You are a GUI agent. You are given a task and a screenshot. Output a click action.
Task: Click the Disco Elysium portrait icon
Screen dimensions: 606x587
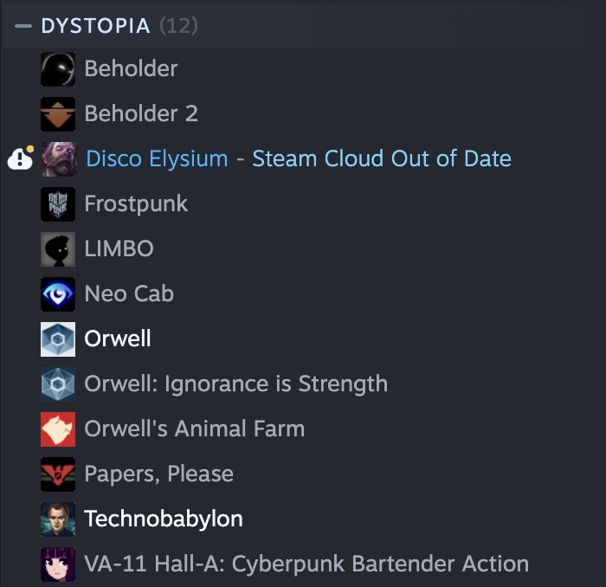[58, 159]
